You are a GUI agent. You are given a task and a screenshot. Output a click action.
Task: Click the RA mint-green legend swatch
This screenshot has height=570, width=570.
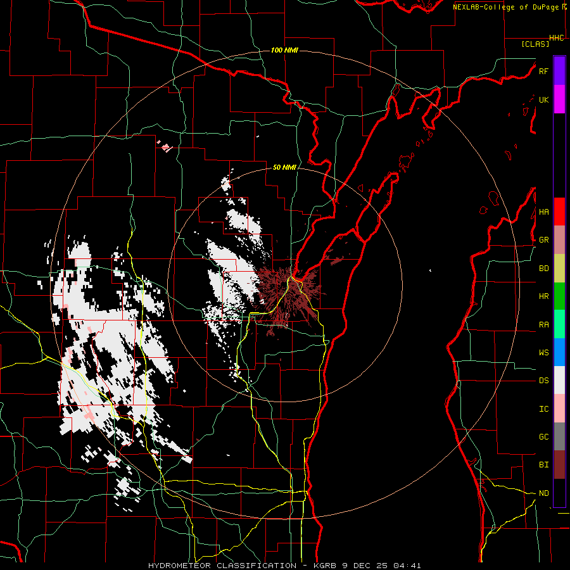click(559, 324)
